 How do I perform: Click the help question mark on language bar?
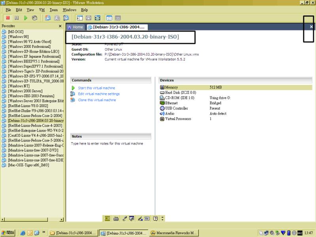coord(155,218)
